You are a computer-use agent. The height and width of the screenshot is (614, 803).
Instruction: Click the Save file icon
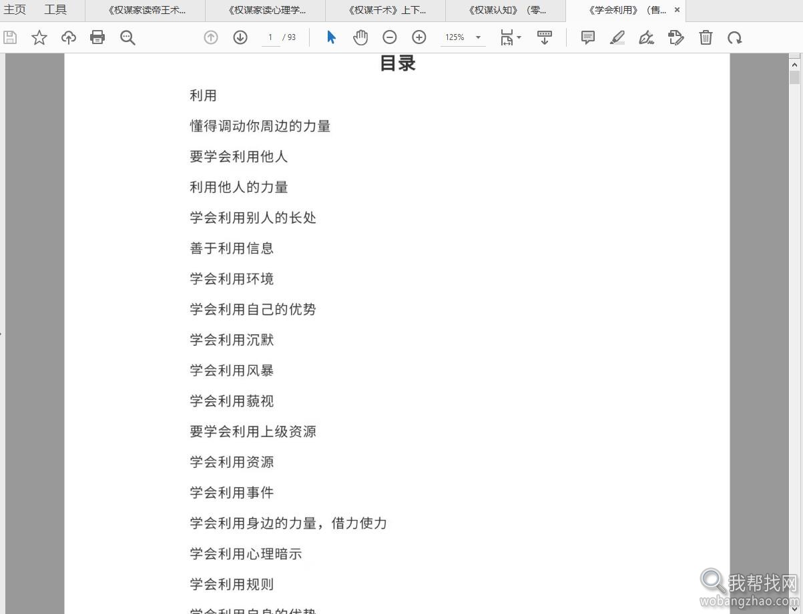coord(10,37)
